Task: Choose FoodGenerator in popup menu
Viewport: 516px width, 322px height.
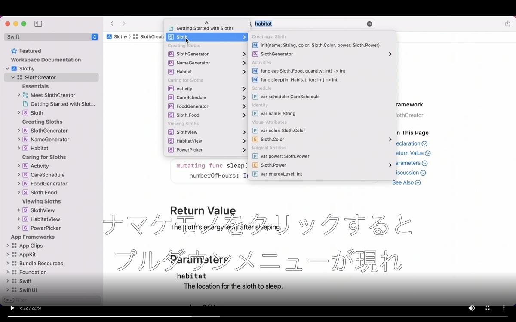Action: pos(206,106)
